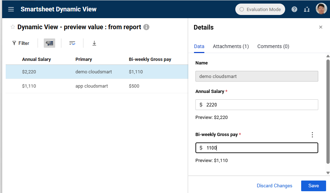Click Discard Changes link
Viewport: 330px width, 193px height.
[274, 186]
